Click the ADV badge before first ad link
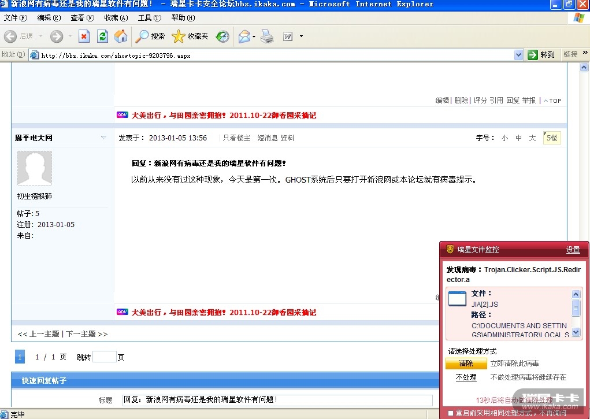Viewport: 590px width, 419px height. 123,114
